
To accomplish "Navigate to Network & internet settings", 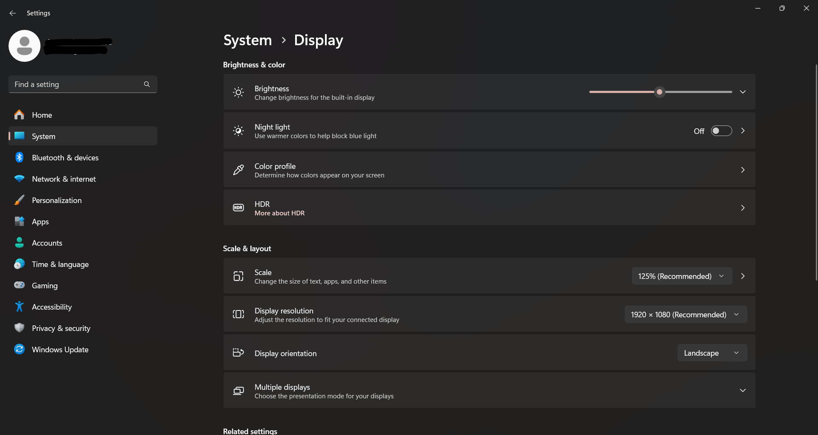I will pyautogui.click(x=64, y=179).
